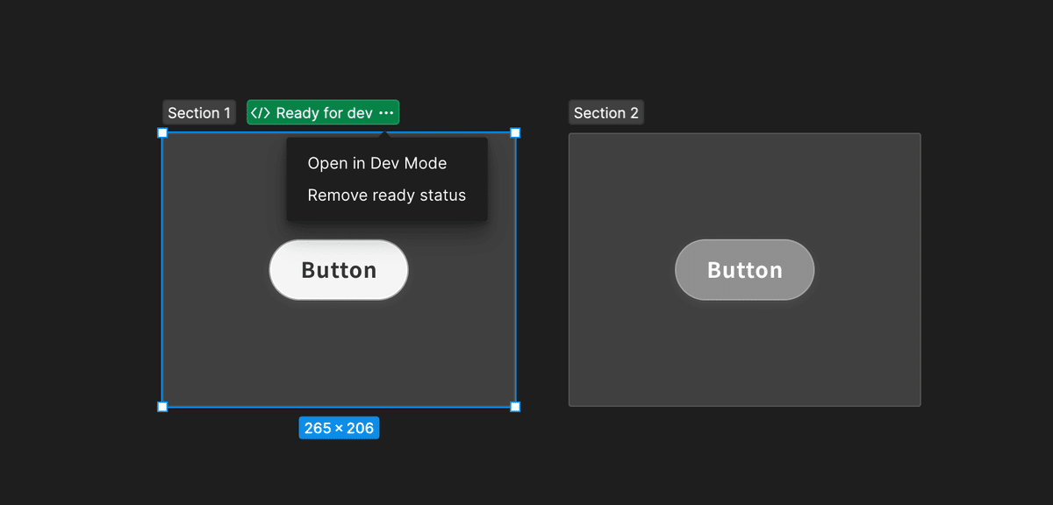Click the Section 1 label
Image resolution: width=1053 pixels, height=505 pixels.
coord(199,113)
